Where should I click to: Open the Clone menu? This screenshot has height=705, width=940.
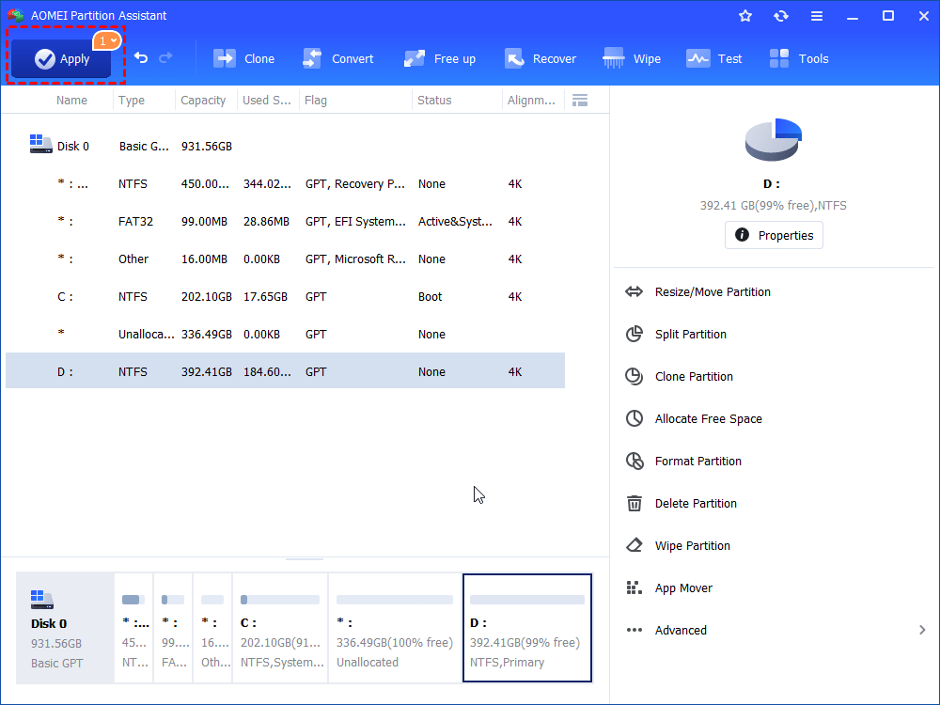(x=244, y=58)
